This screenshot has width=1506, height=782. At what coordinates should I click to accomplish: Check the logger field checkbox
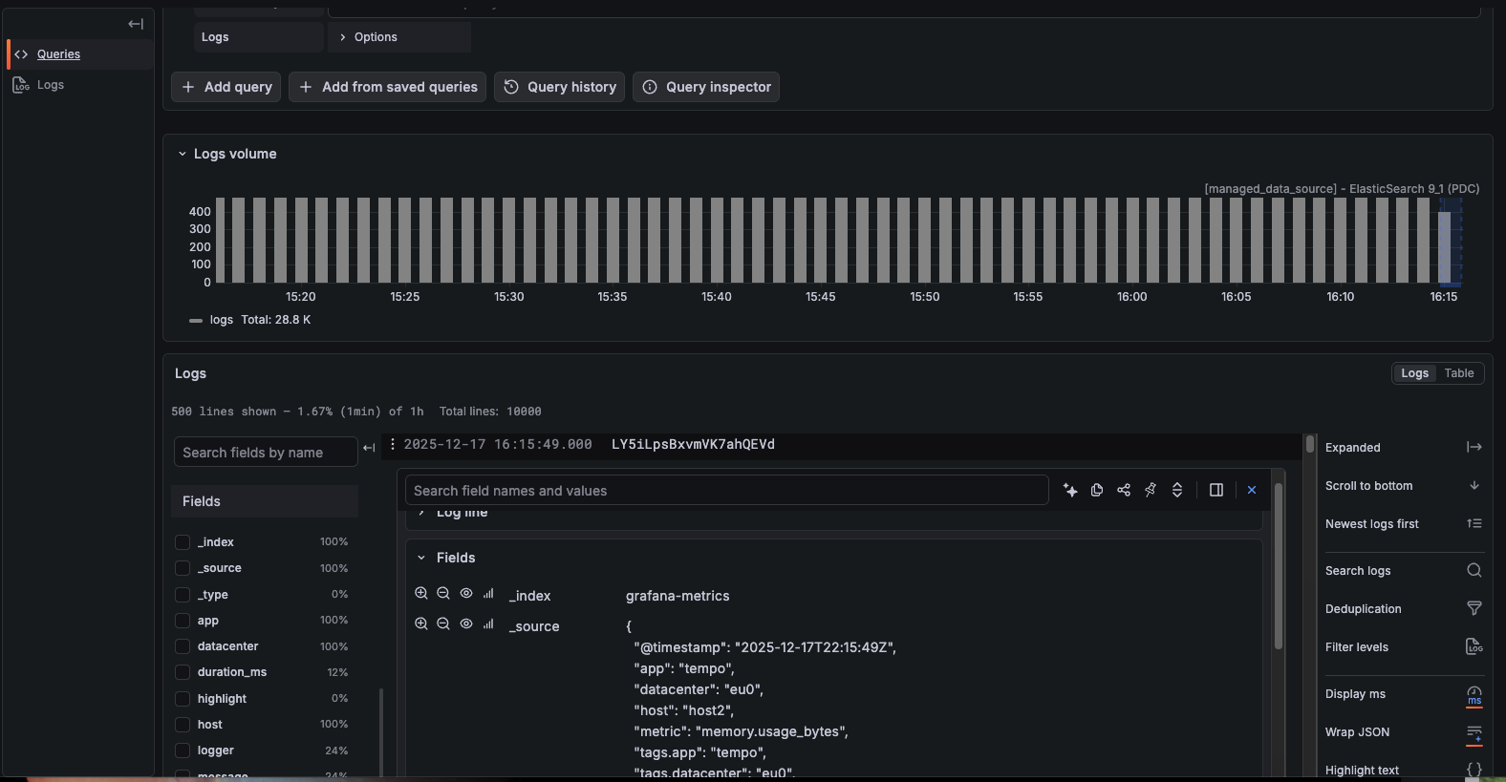[x=183, y=750]
